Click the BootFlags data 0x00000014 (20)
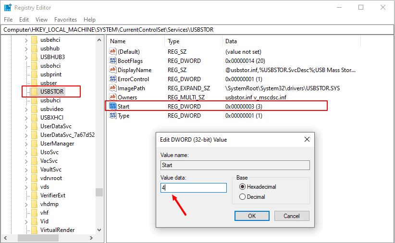Screen dimensions: 395x243 (245, 61)
